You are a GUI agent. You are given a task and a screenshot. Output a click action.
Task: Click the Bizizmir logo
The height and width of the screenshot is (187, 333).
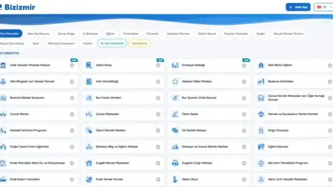(17, 7)
